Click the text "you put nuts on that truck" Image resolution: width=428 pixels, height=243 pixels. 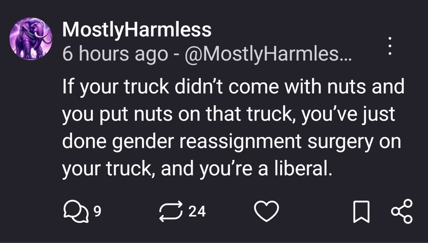[178, 114]
